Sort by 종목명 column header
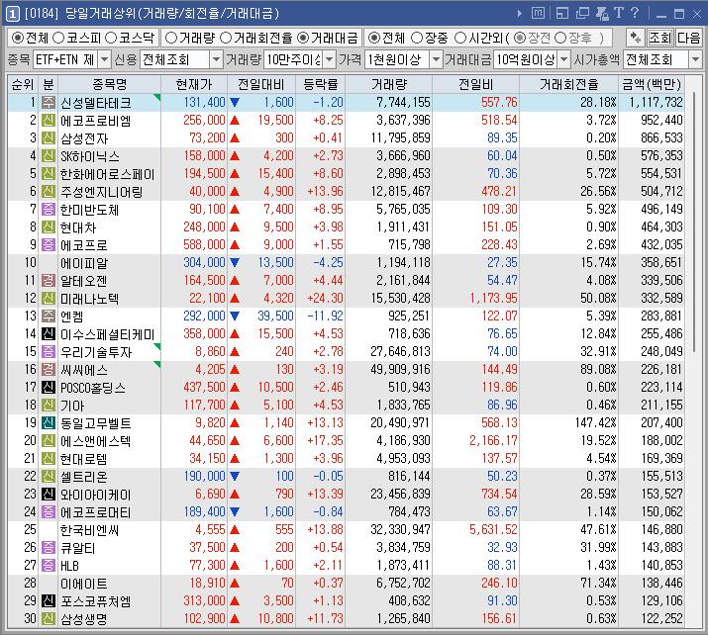This screenshot has height=635, width=708. (x=109, y=84)
